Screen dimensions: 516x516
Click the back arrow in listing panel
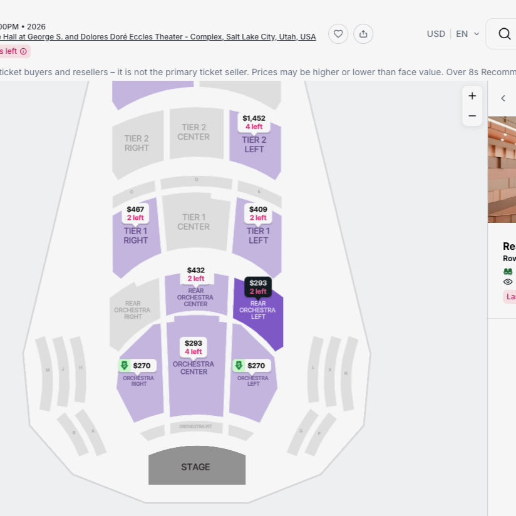[x=503, y=98]
